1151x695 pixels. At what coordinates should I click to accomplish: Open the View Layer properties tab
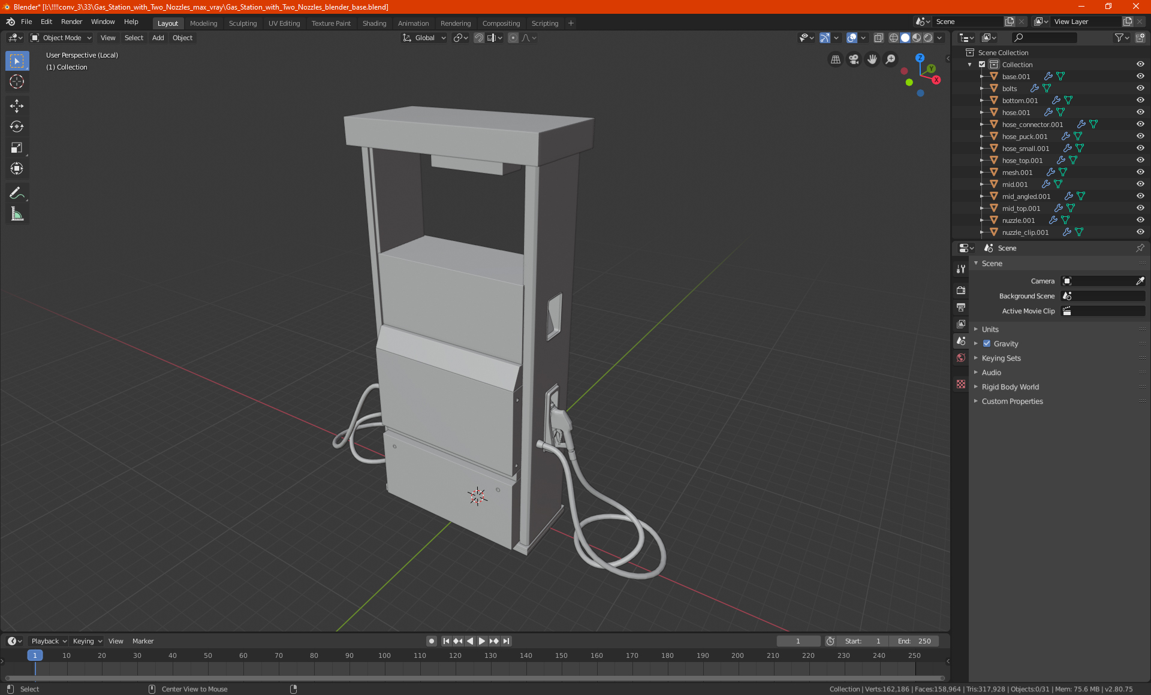click(961, 324)
